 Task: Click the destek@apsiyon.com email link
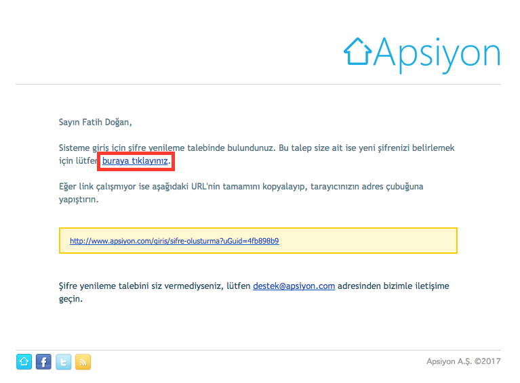[x=294, y=286]
